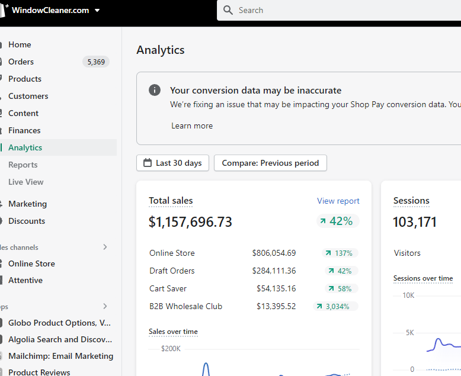The image size is (461, 376).
Task: Click the Draft Orders $284,111.36 row
Action: (254, 271)
